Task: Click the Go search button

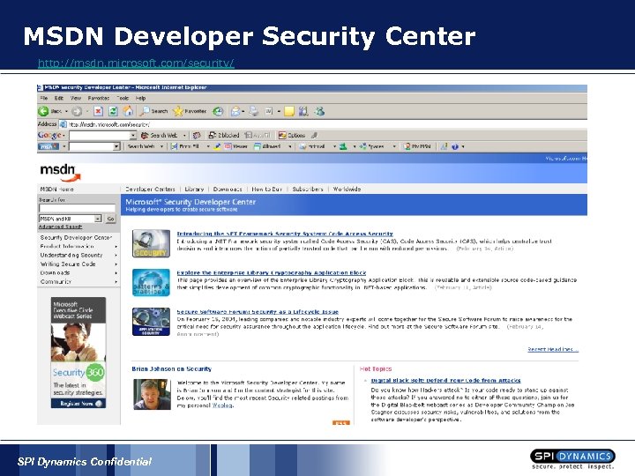Action: [x=110, y=219]
